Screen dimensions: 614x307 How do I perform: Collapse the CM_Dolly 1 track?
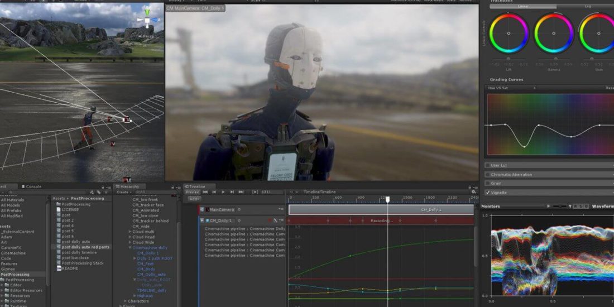(x=202, y=220)
